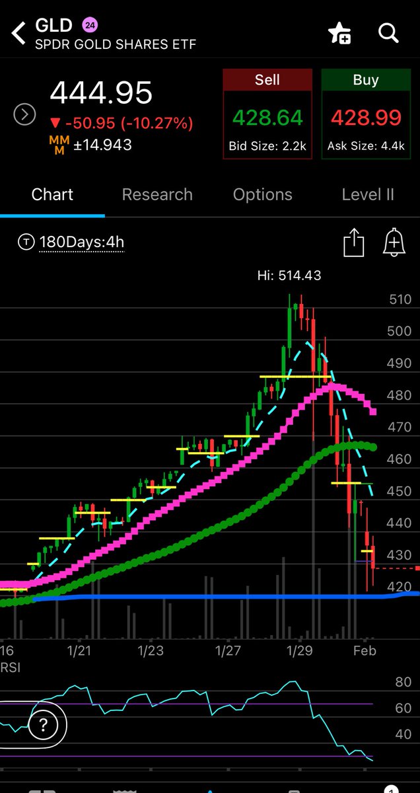Tap the last price 444.95
The image size is (420, 793).
coord(102,93)
